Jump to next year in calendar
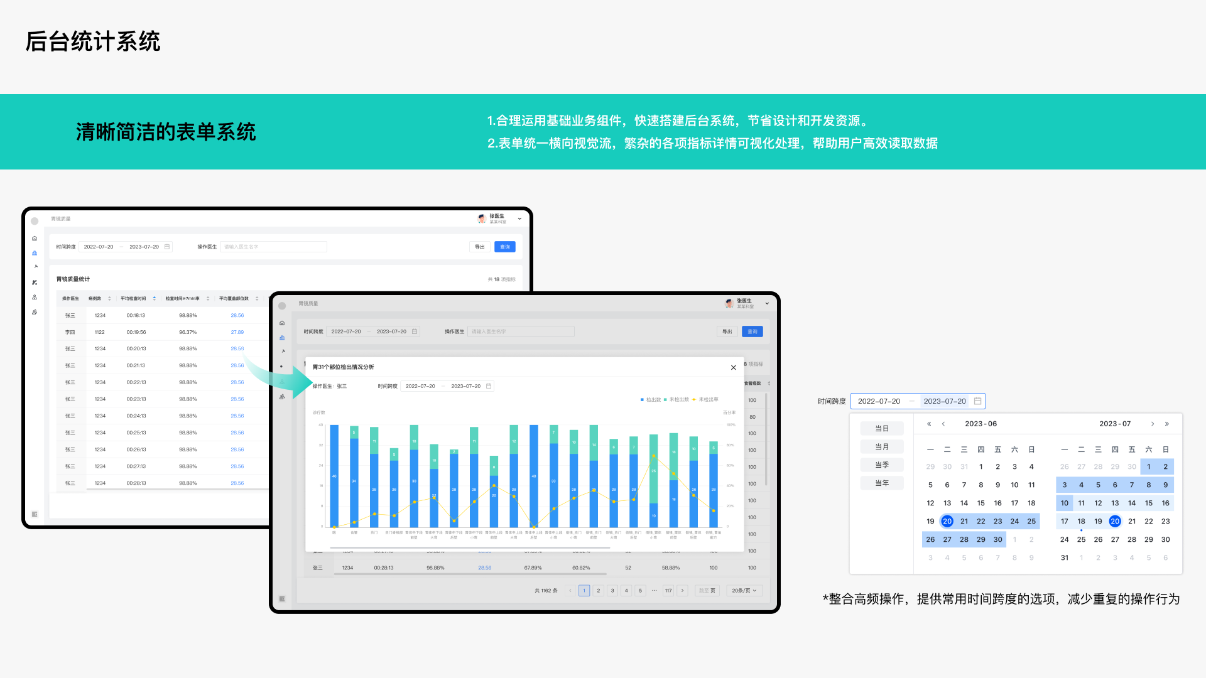1206x678 pixels. click(1167, 424)
